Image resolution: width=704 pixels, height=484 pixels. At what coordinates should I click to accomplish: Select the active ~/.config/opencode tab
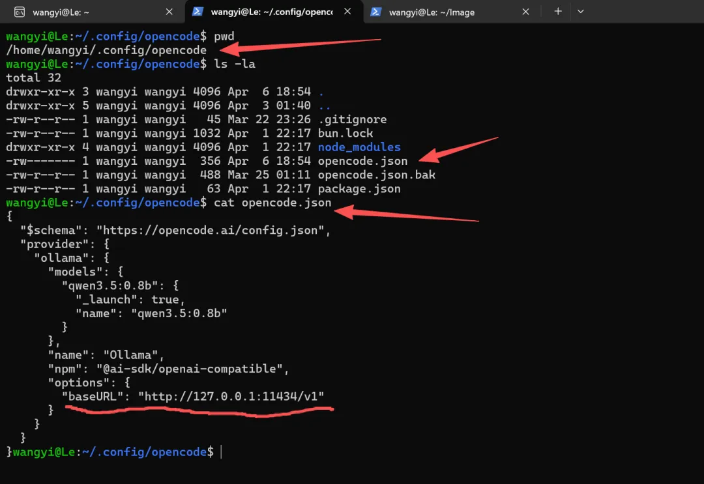point(273,12)
